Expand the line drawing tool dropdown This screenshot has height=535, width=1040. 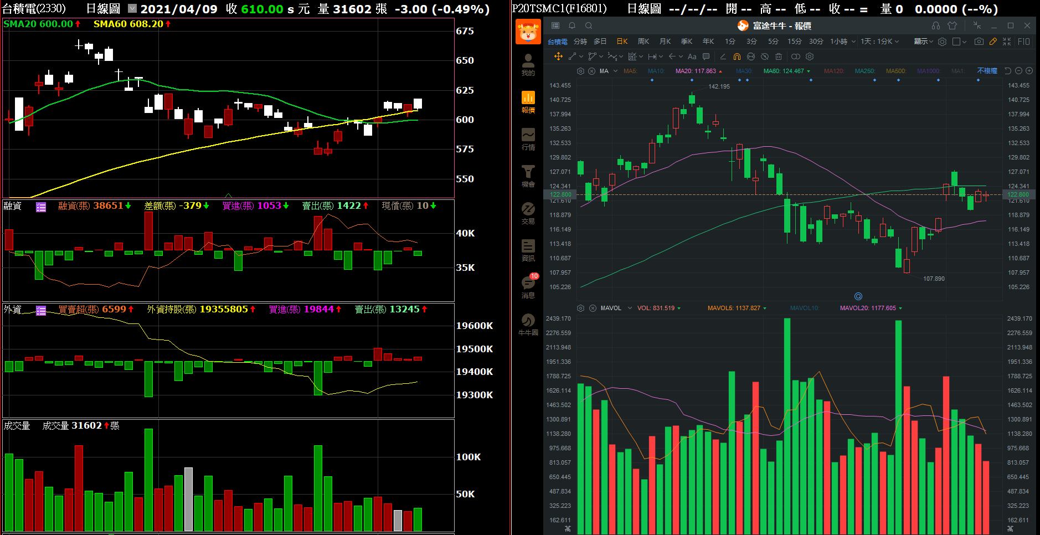pyautogui.click(x=581, y=56)
